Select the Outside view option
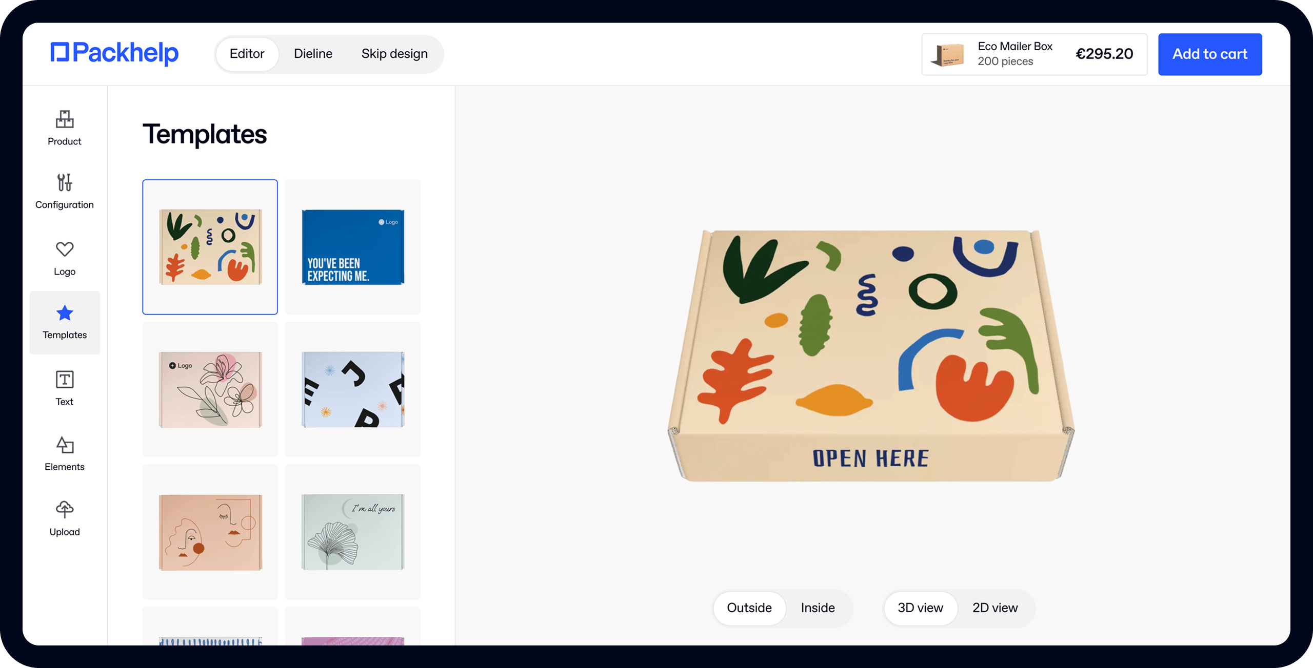This screenshot has height=668, width=1313. [749, 608]
